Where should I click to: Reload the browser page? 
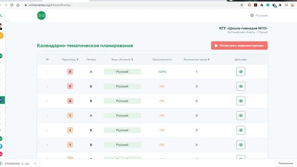12,5
